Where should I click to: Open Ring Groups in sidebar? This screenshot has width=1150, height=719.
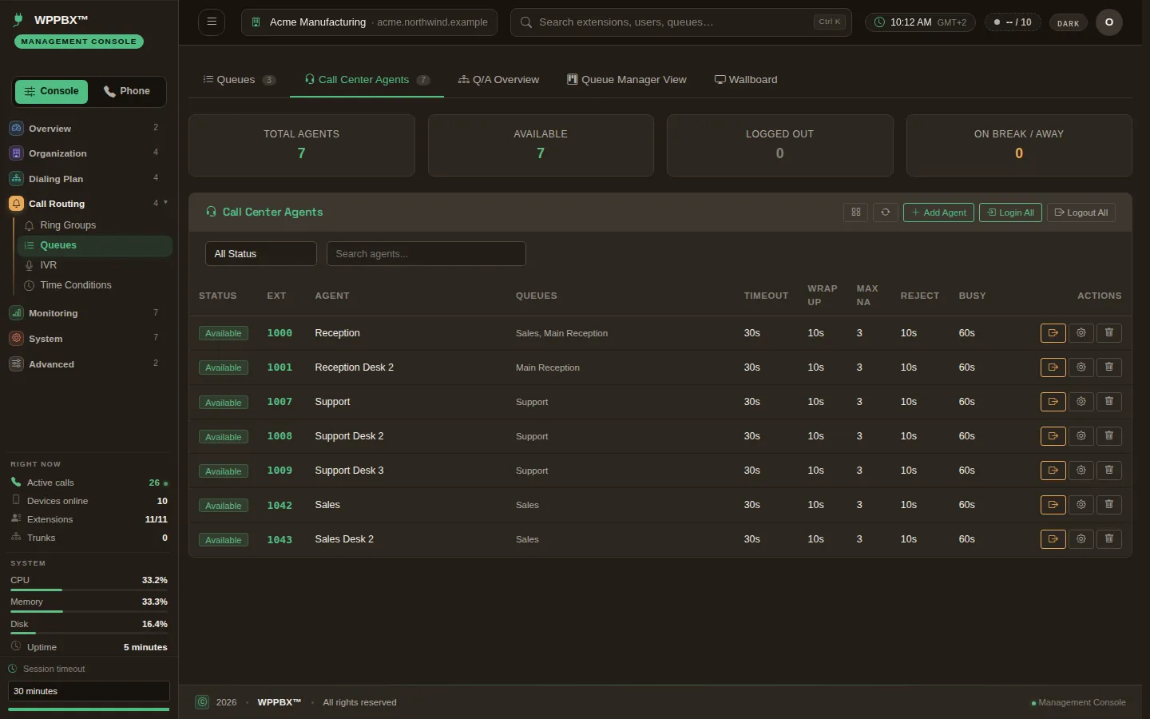[x=96, y=225]
